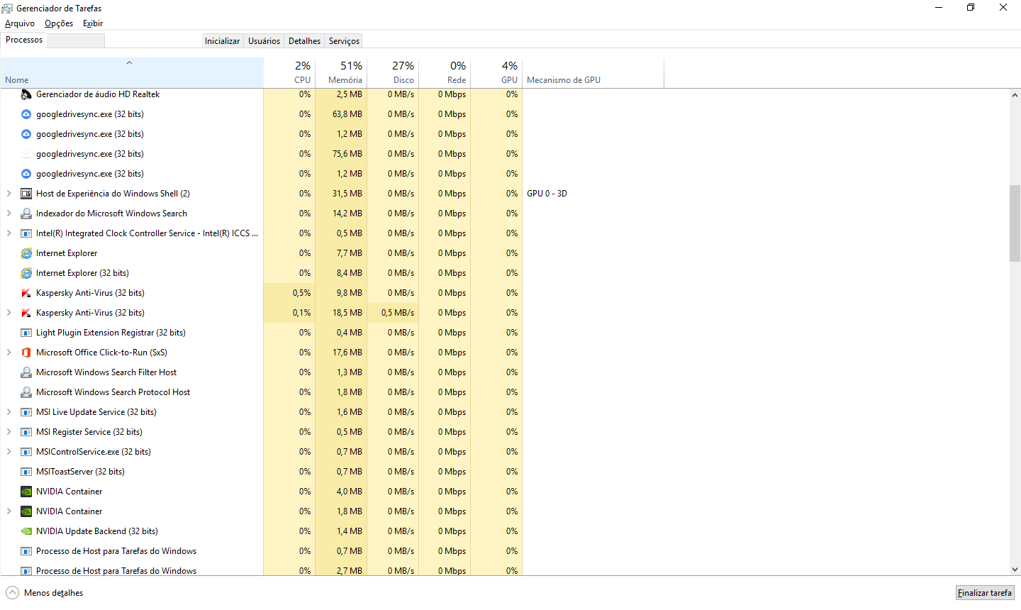
Task: Click the Microsoft Office Click-to-Run icon
Action: tap(26, 353)
